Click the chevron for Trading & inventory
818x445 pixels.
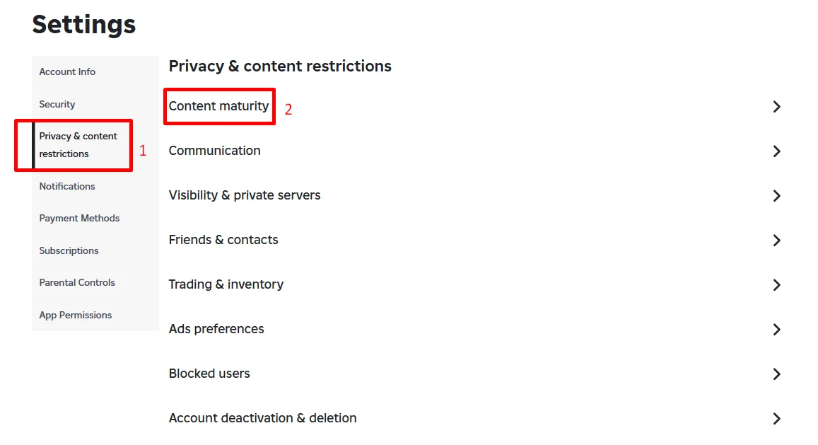coord(776,285)
